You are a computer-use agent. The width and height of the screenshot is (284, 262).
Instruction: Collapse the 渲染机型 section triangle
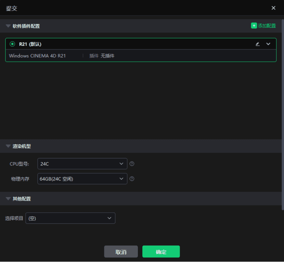tap(8, 146)
